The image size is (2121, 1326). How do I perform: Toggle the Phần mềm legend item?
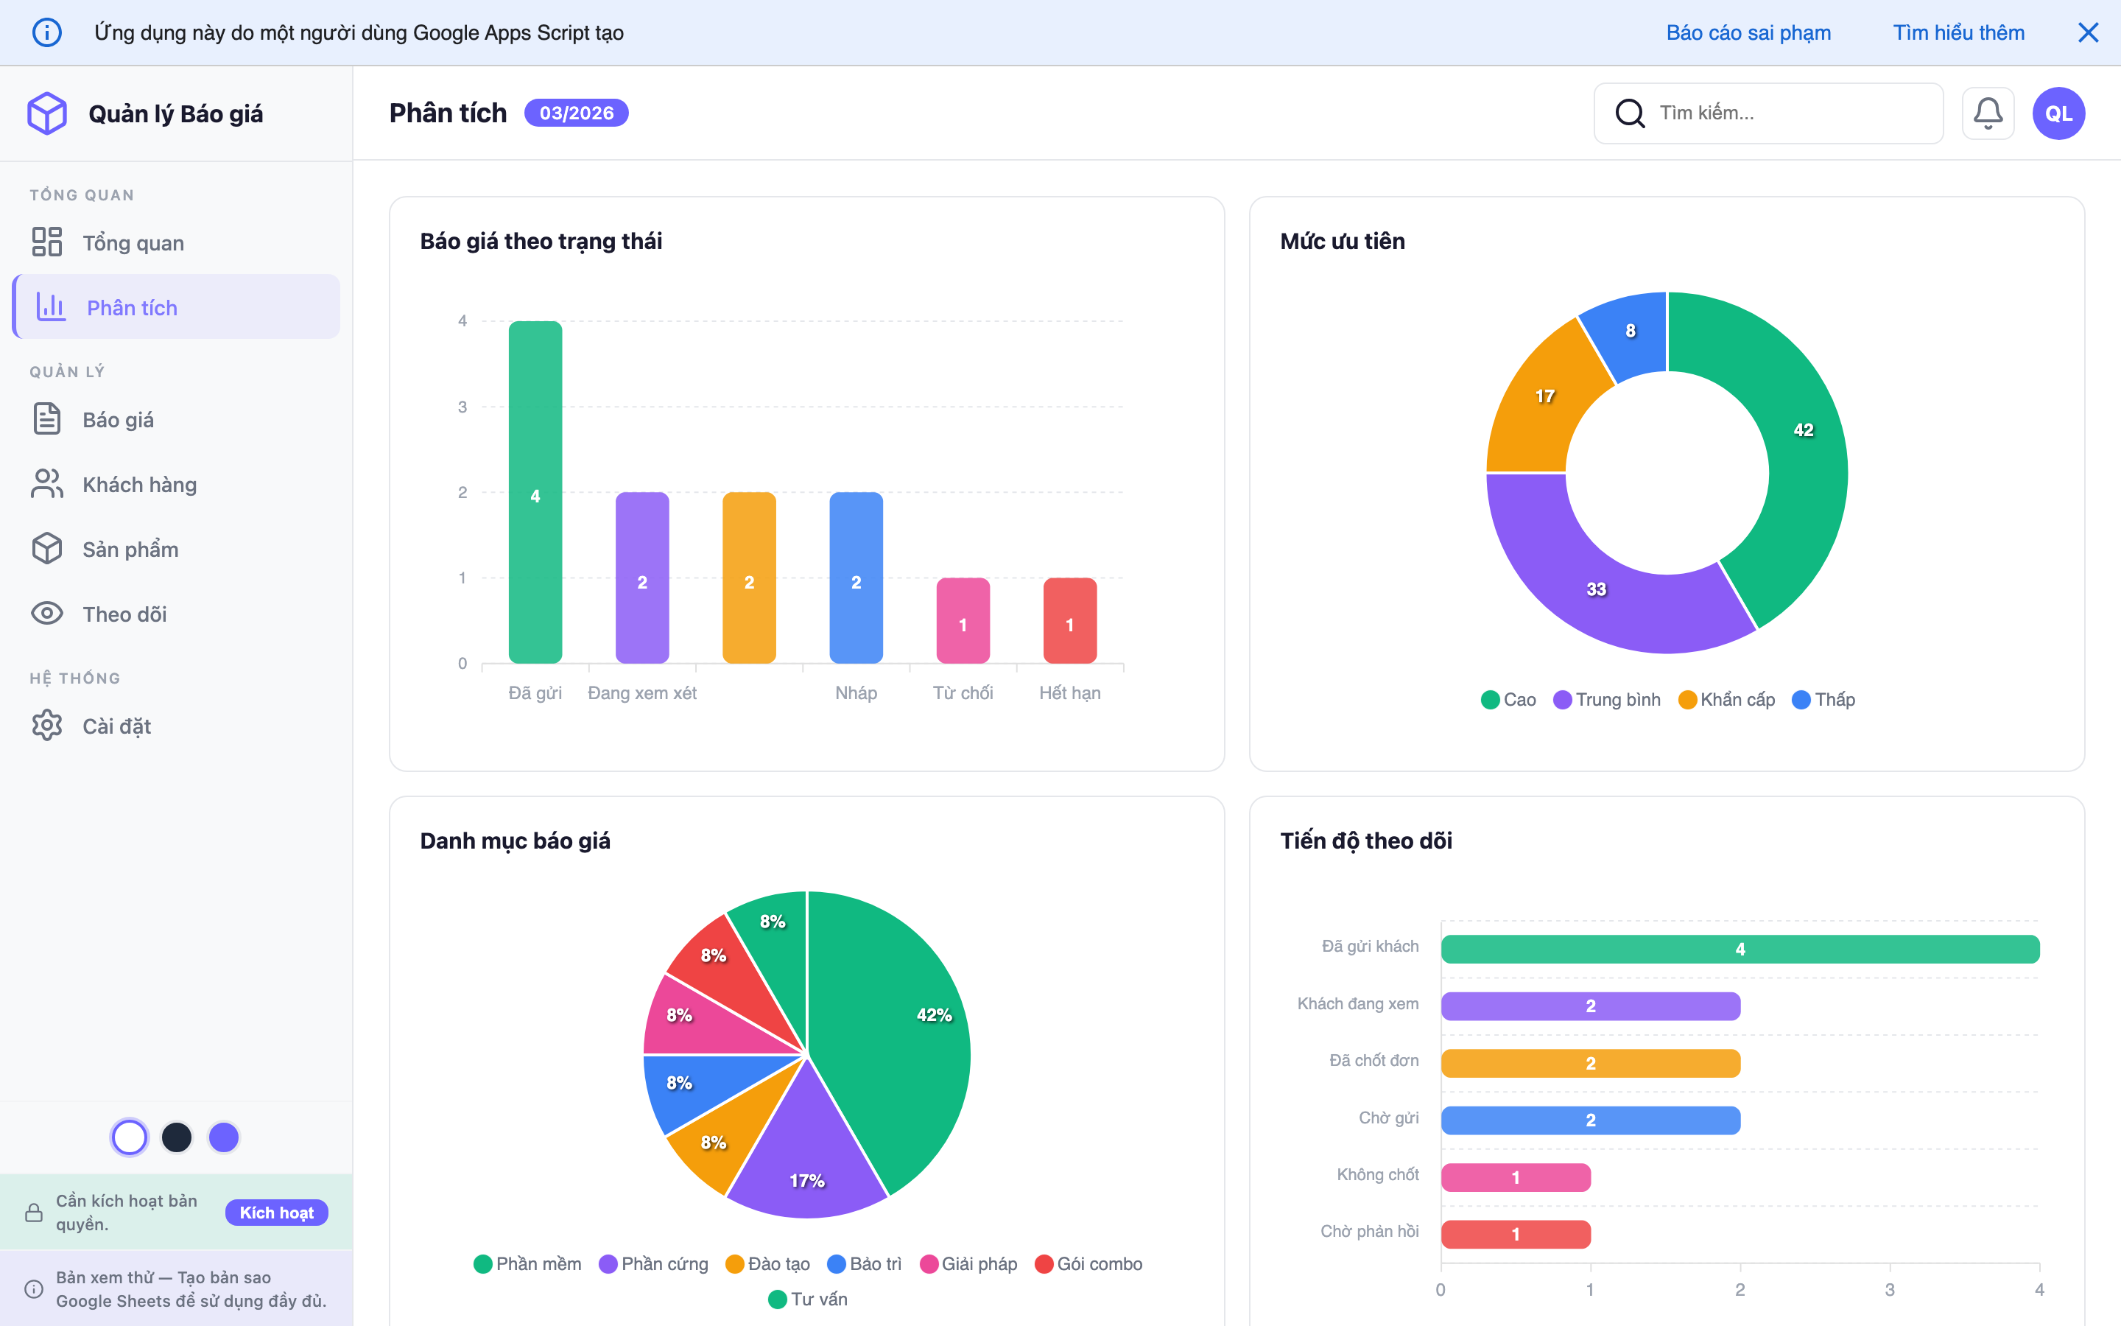[527, 1263]
